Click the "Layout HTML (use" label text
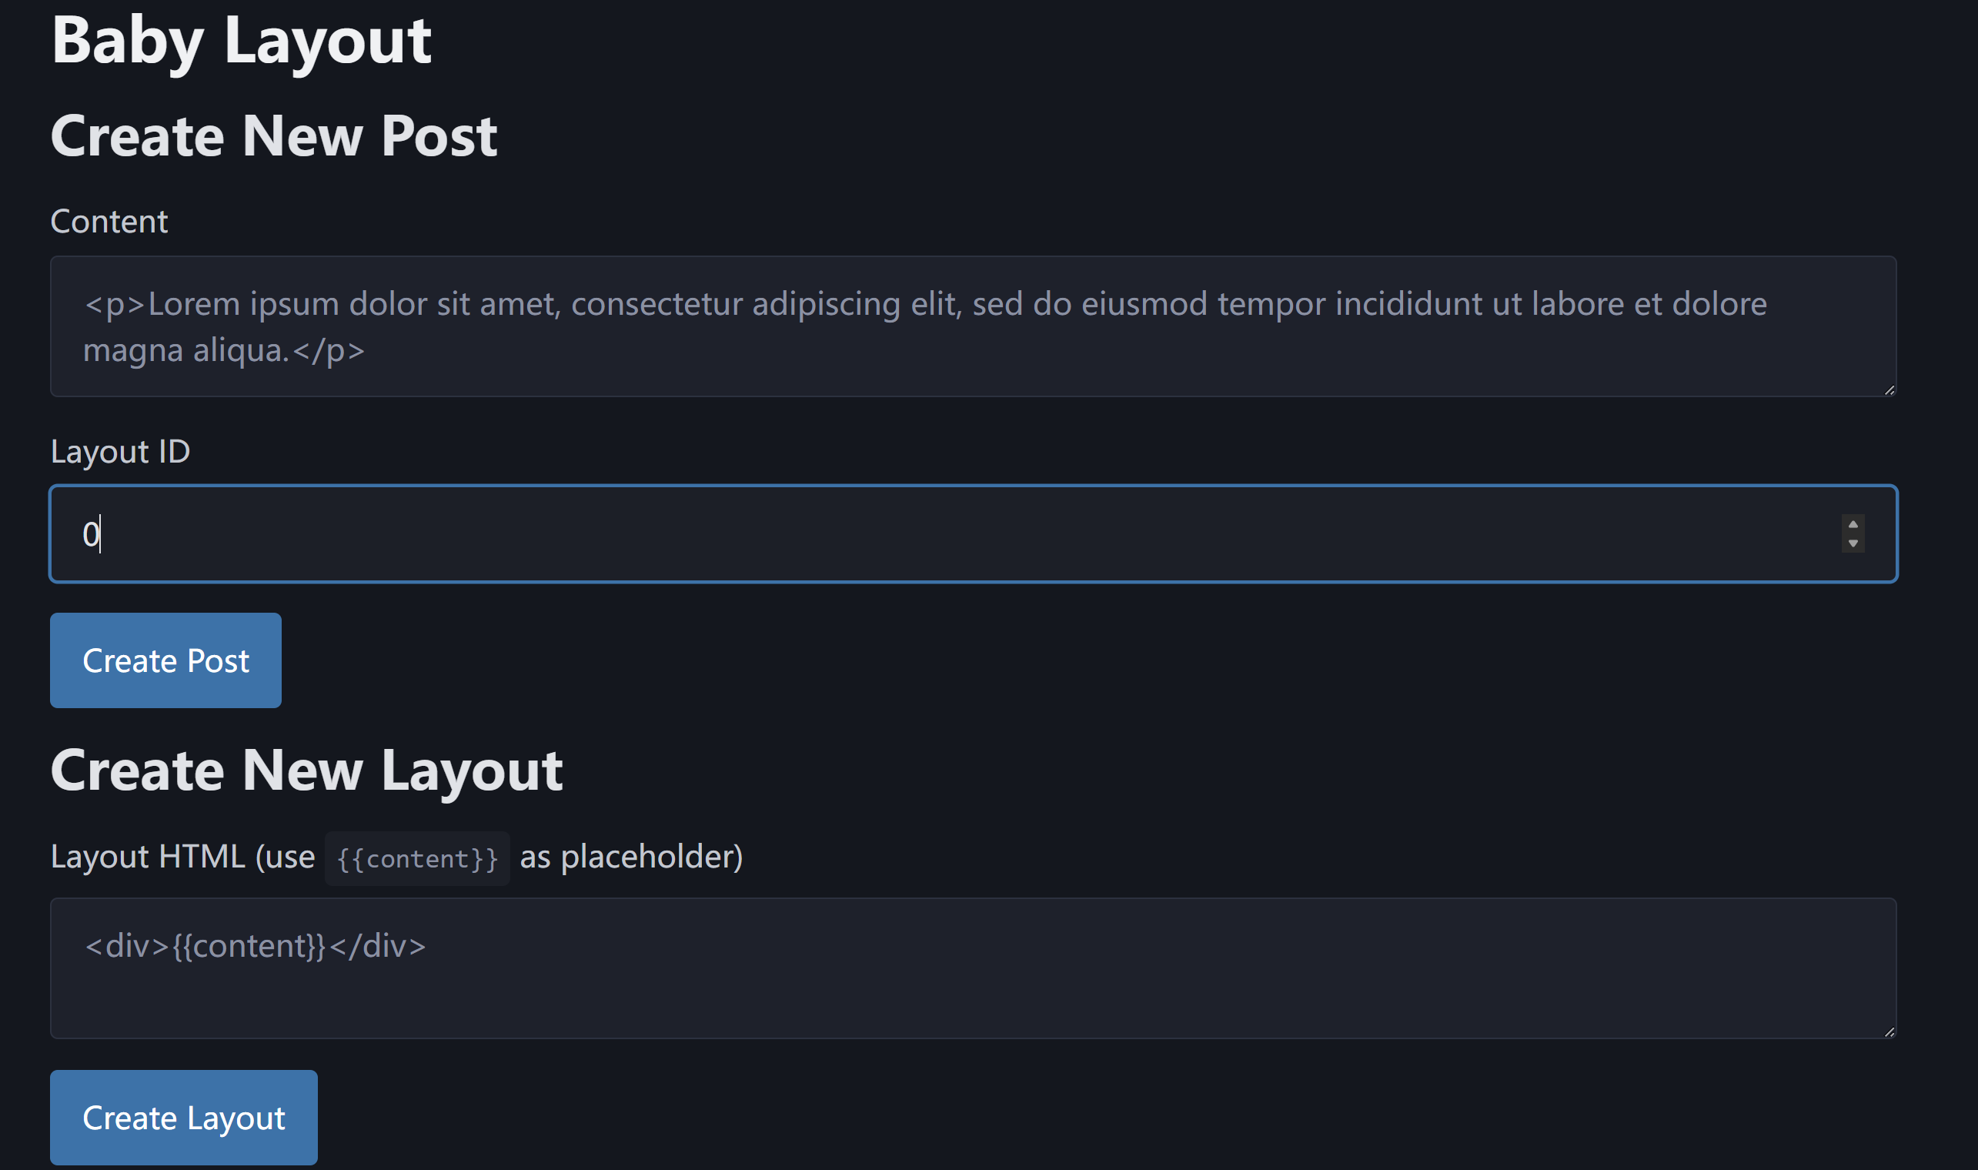Image resolution: width=1978 pixels, height=1170 pixels. point(183,856)
